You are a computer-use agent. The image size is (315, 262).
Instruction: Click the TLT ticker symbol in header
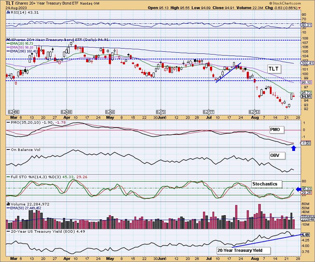coord(10,3)
